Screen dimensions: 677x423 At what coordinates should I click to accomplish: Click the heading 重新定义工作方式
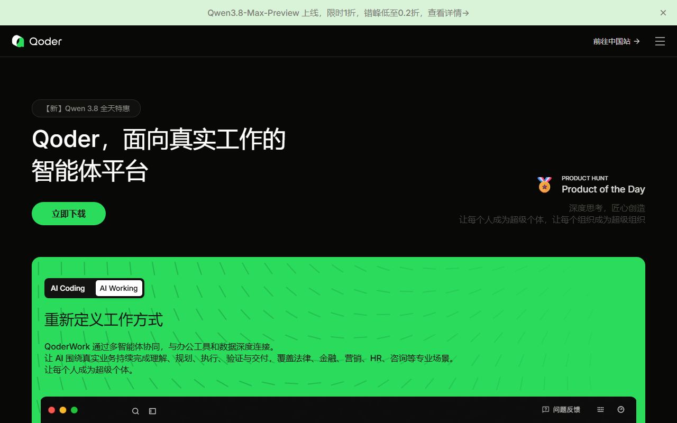104,320
